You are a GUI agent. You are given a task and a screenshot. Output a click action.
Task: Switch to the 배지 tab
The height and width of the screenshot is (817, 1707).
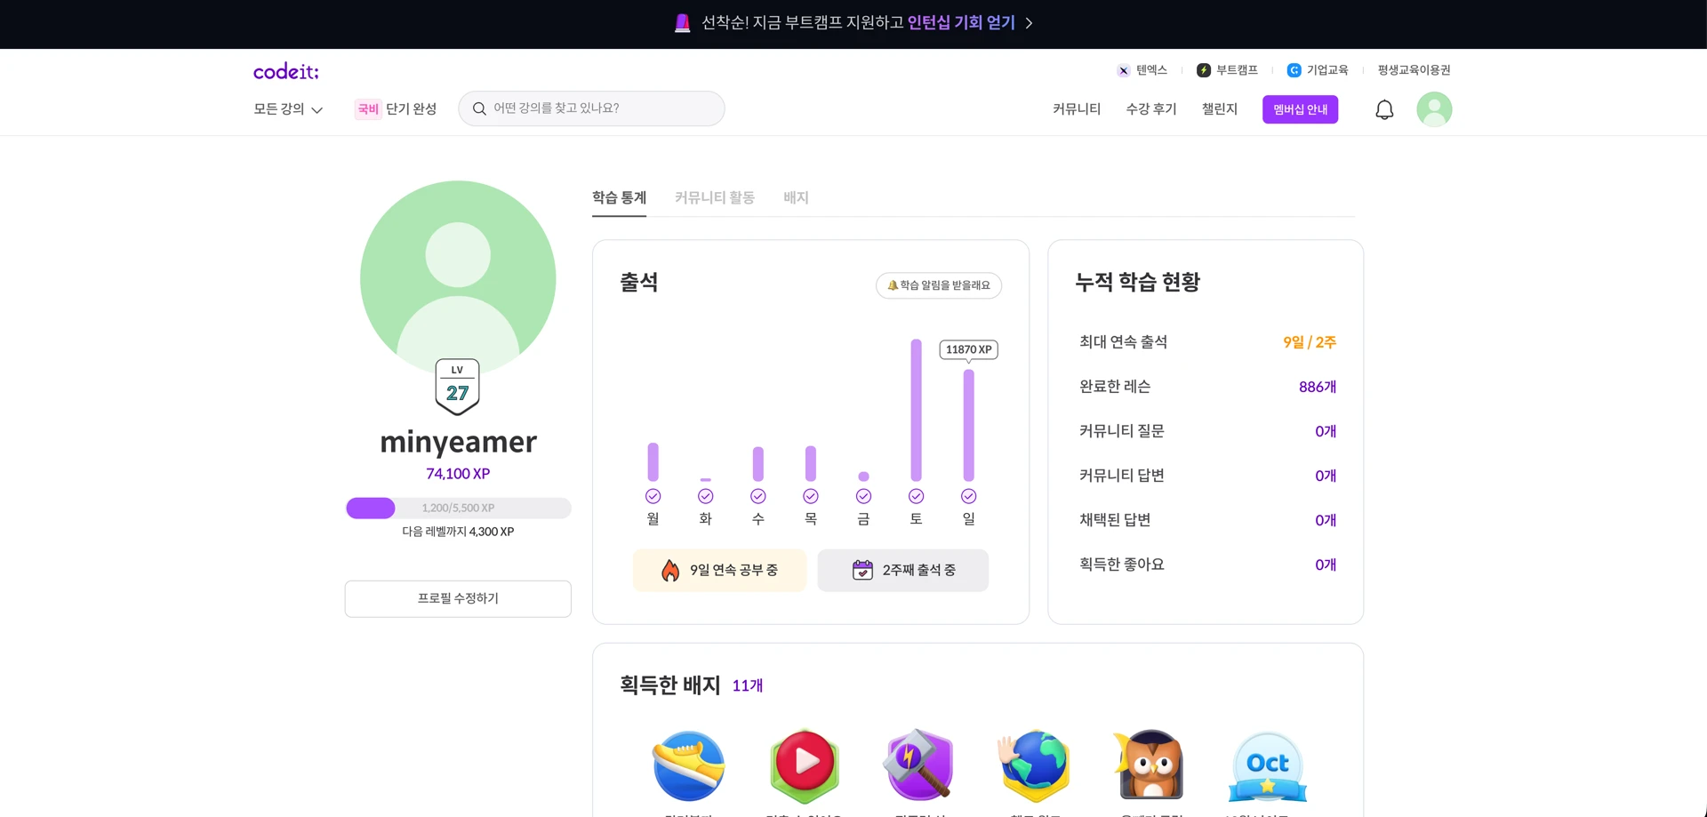tap(796, 197)
